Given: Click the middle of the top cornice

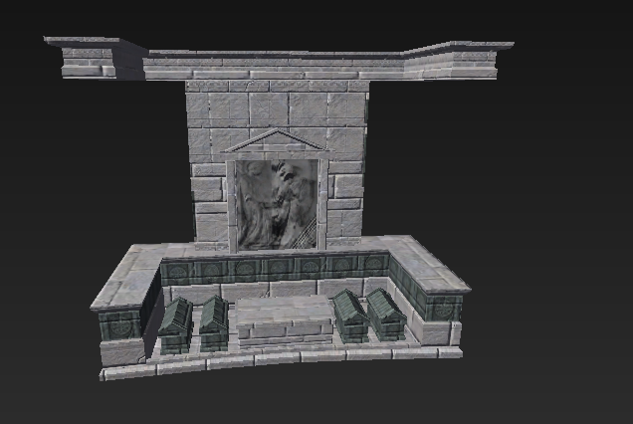Looking at the screenshot, I should click(277, 67).
